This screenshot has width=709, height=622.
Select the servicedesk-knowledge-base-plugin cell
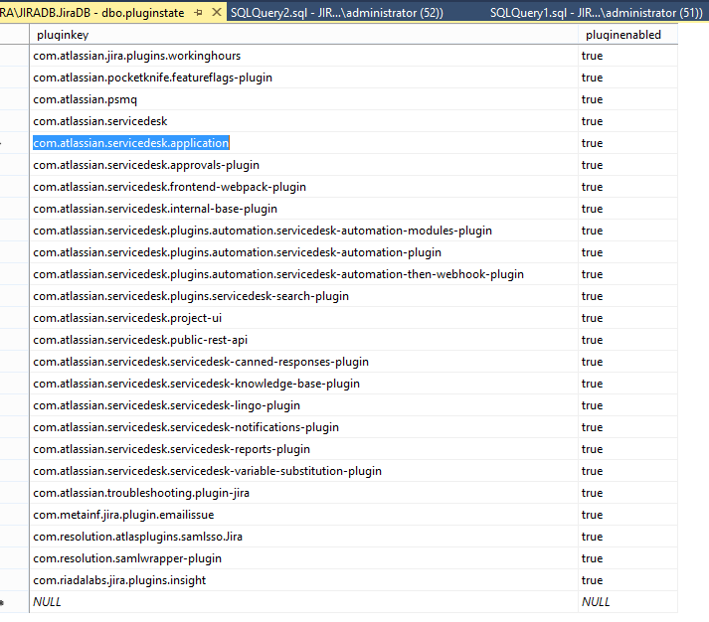click(304, 384)
